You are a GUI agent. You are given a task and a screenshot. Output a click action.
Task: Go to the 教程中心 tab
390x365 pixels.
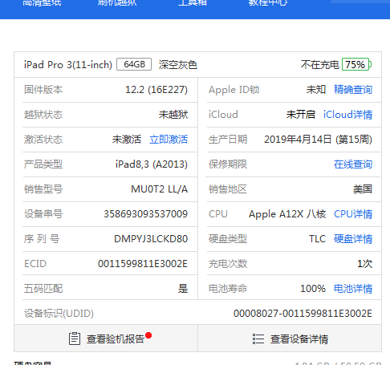(x=268, y=2)
